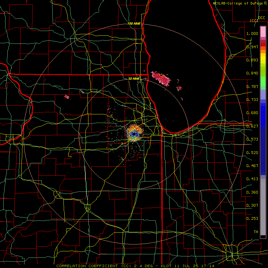Select the 0.840 scale value
The width and height of the screenshot is (268, 268).
(x=252, y=73)
